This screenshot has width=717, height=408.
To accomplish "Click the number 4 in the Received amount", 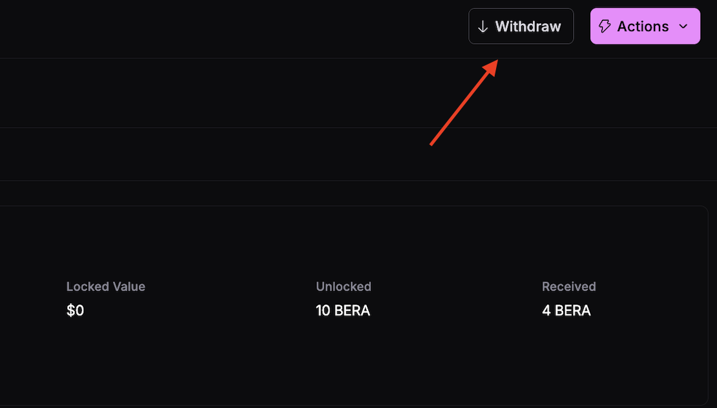I will (546, 311).
